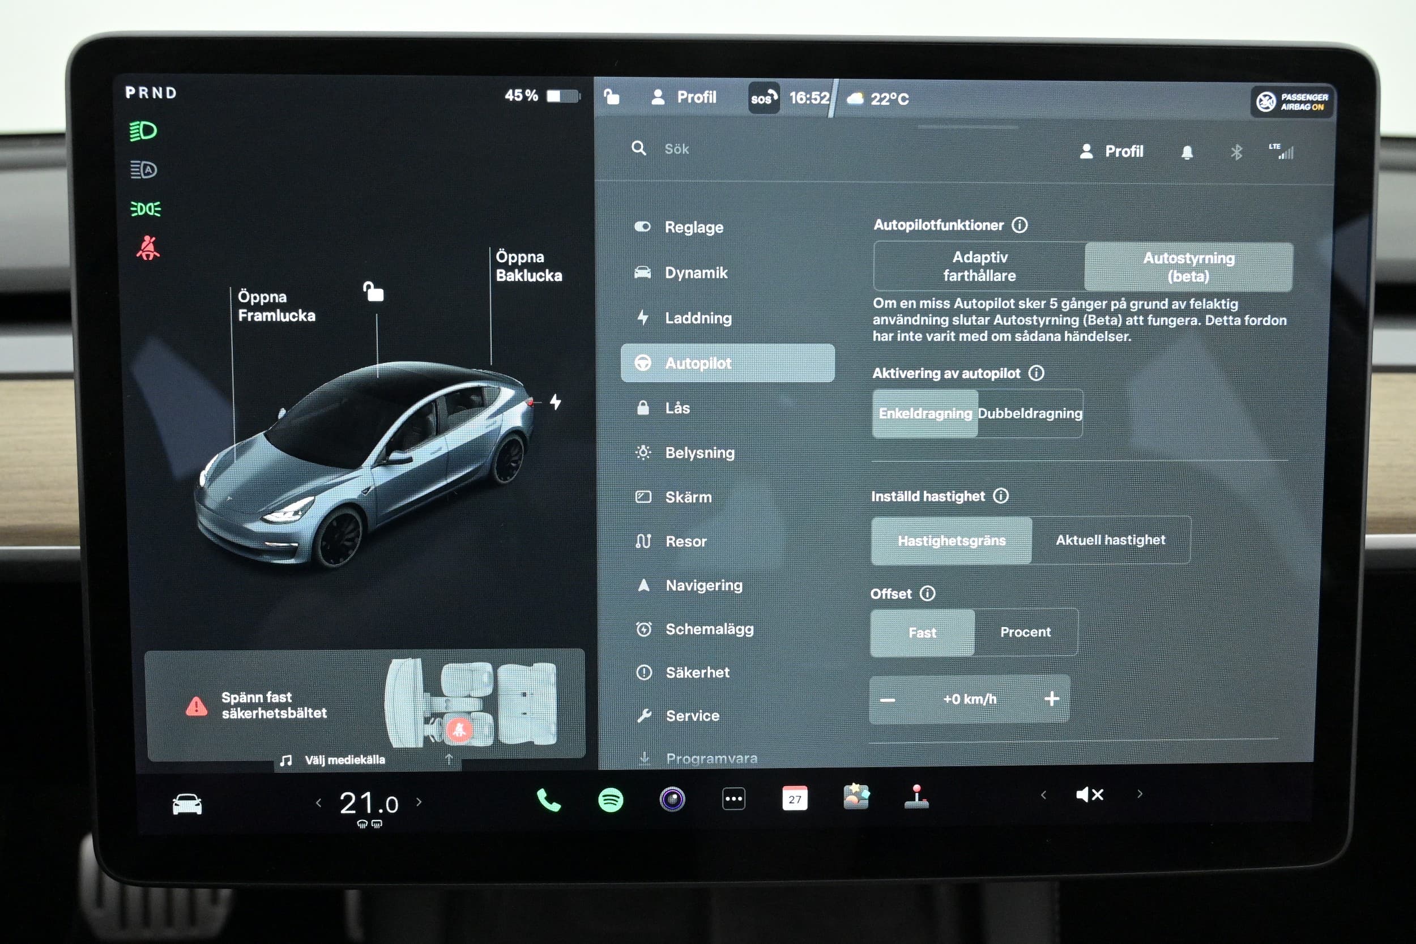This screenshot has width=1416, height=944.
Task: Lower cabin temperature with left chevron
Action: (x=318, y=802)
